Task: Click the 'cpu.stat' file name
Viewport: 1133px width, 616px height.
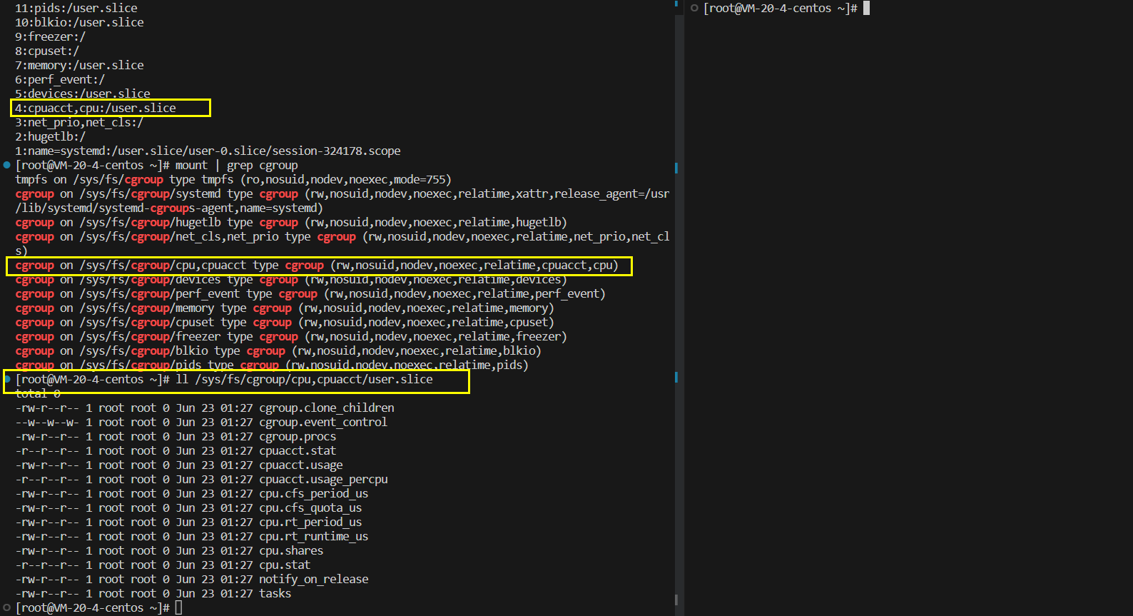Action: pos(285,565)
